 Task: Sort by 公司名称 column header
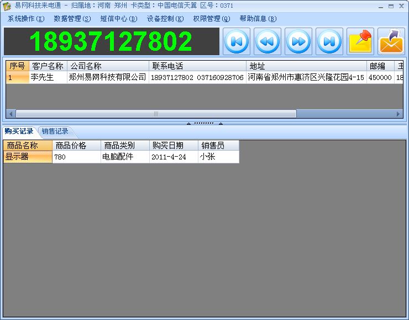click(108, 66)
